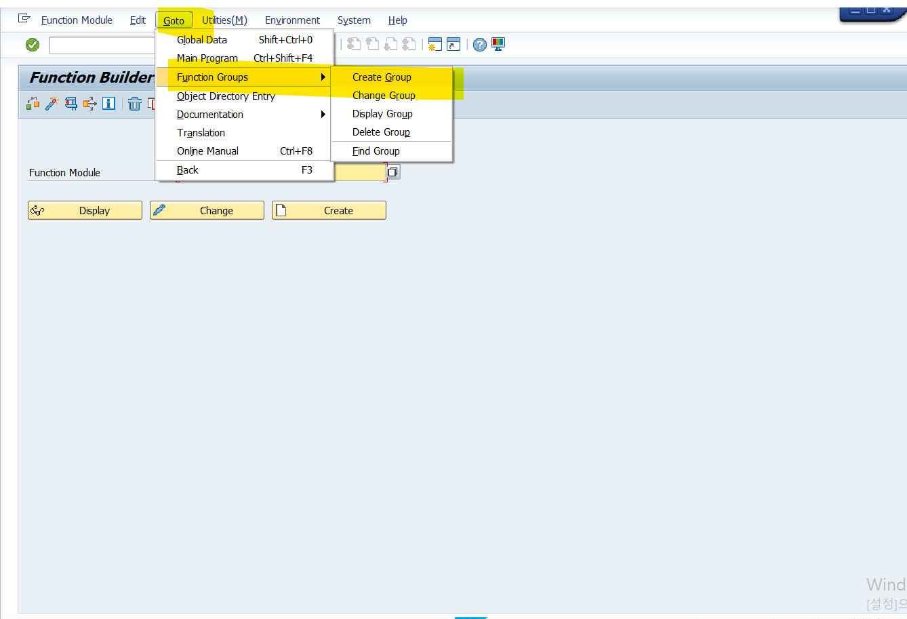The height and width of the screenshot is (619, 907).
Task: Select Object Directory Entry
Action: (x=245, y=96)
